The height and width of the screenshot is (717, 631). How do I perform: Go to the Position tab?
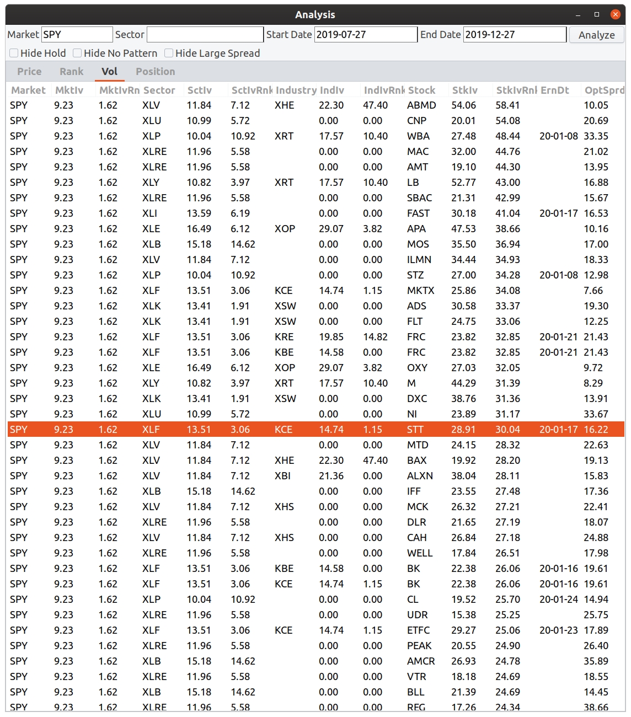(155, 71)
